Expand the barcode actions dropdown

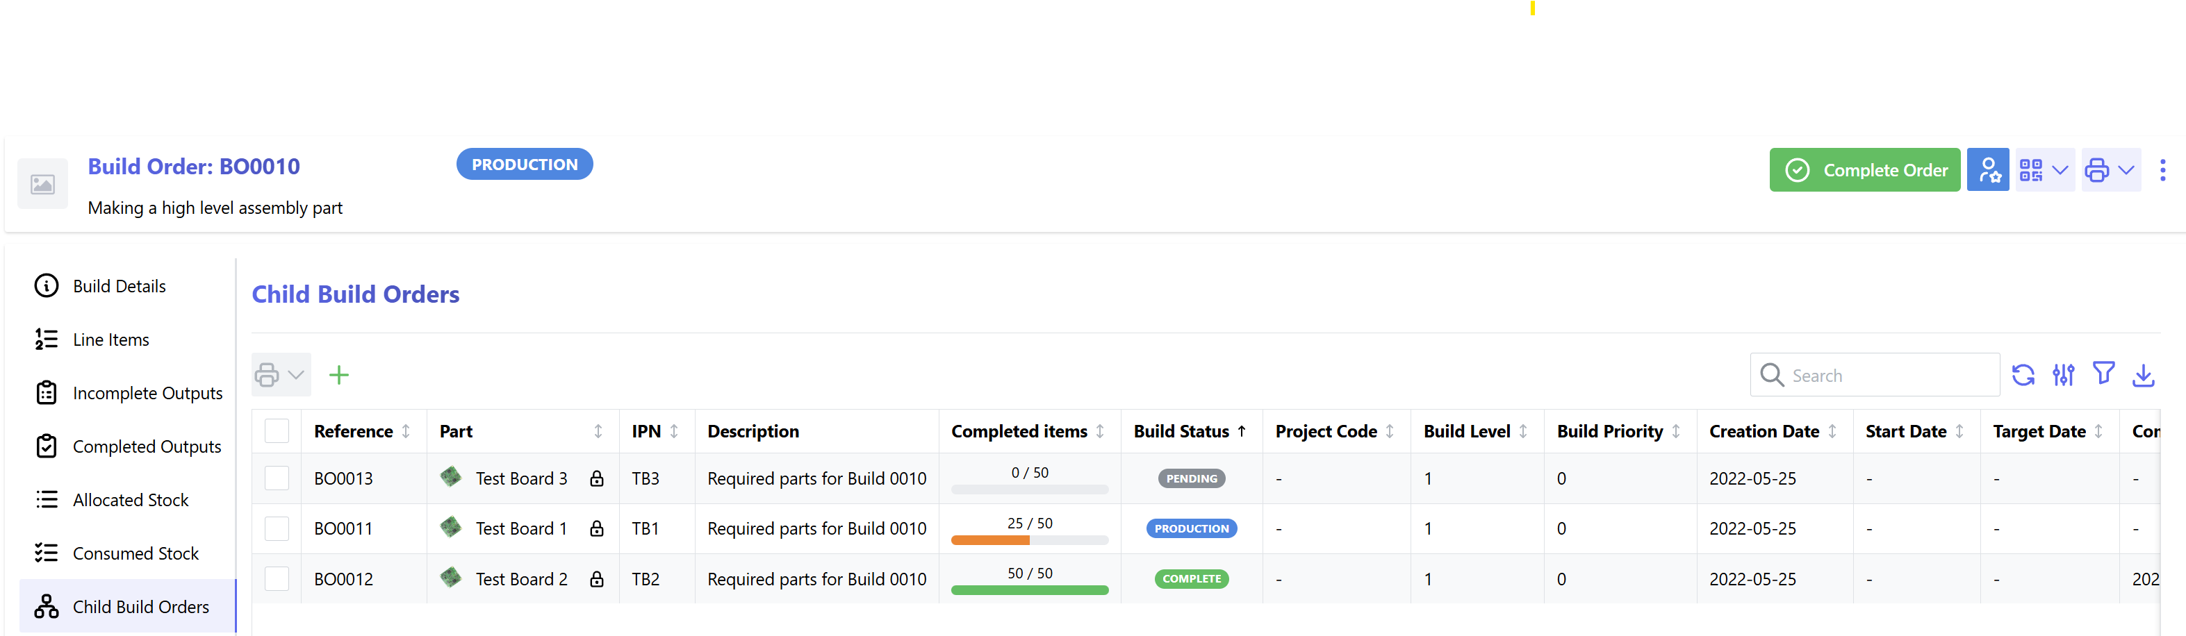[2044, 169]
